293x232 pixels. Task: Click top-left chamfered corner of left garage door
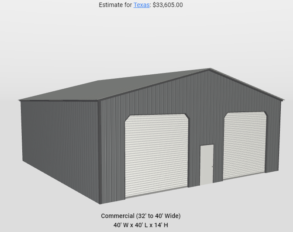pyautogui.click(x=127, y=118)
